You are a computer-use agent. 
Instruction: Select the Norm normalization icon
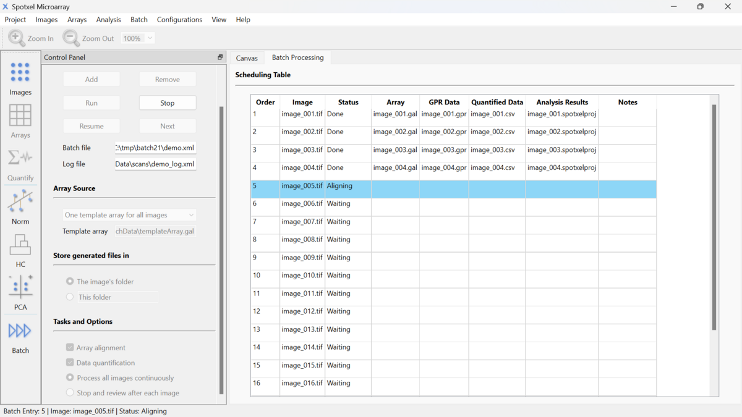[x=20, y=201]
